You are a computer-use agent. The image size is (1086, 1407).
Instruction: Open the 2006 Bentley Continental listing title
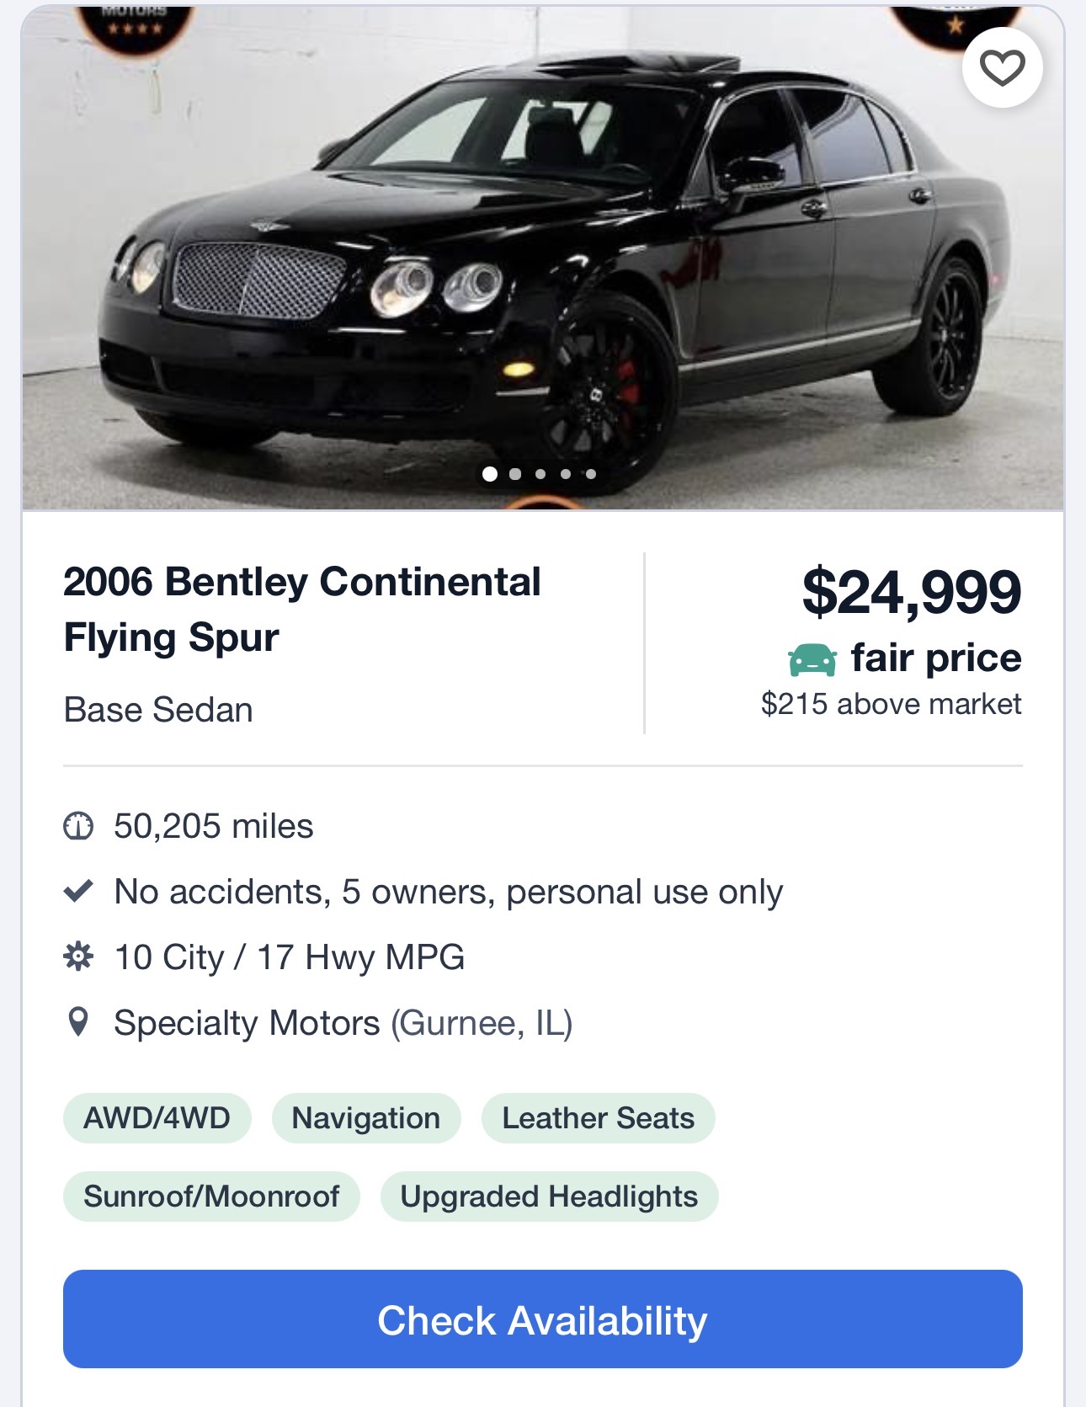pos(301,609)
